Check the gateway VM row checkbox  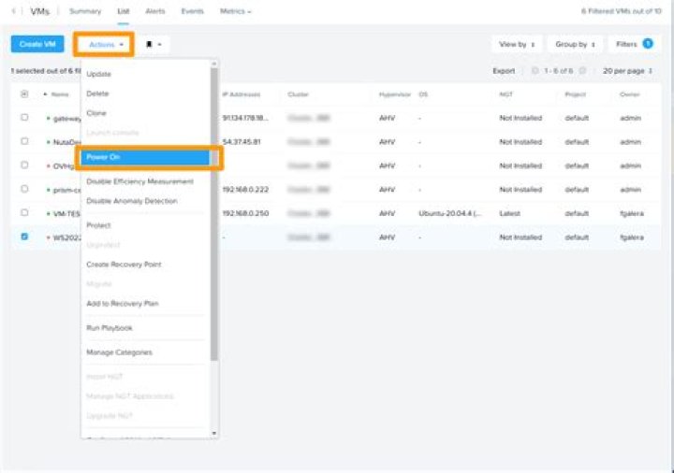[x=24, y=118]
